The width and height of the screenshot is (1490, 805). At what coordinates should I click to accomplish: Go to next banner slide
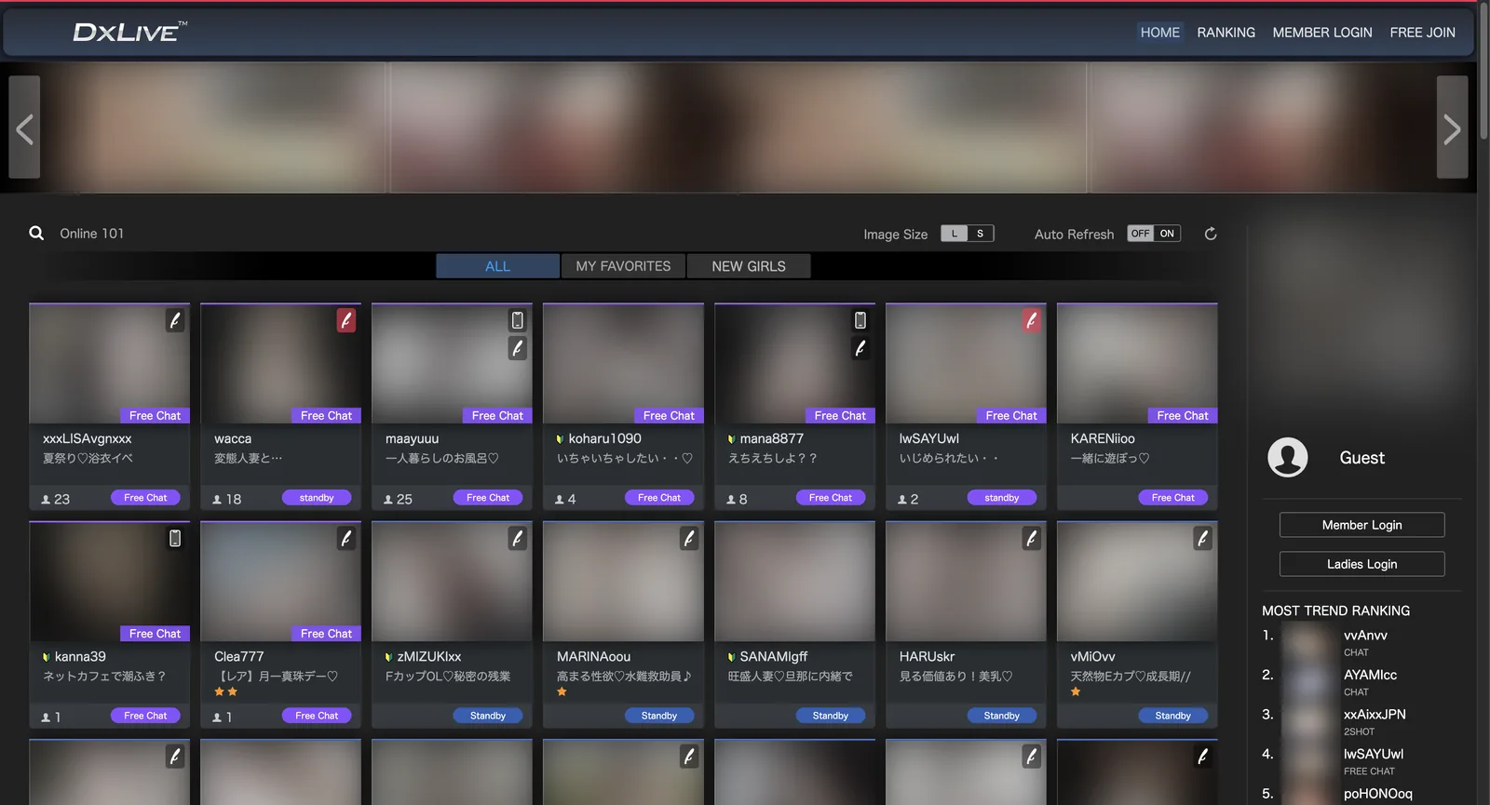coord(1452,127)
